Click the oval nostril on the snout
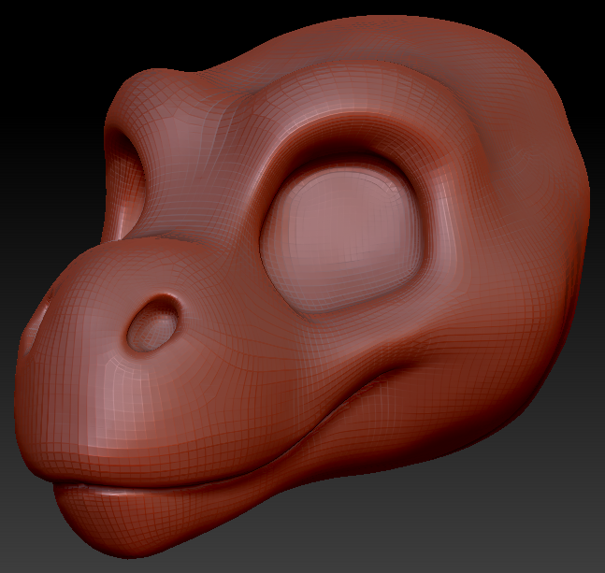605x573 pixels. (150, 324)
